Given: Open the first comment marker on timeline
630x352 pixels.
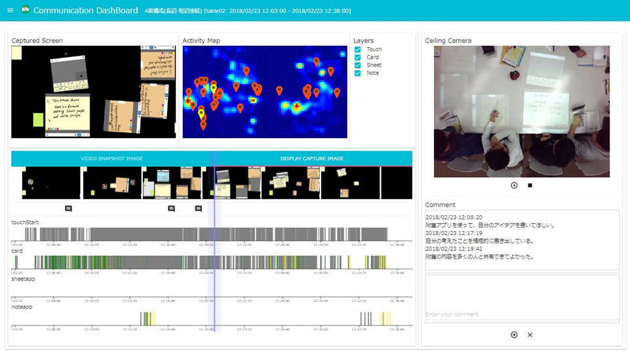Looking at the screenshot, I should (68, 209).
